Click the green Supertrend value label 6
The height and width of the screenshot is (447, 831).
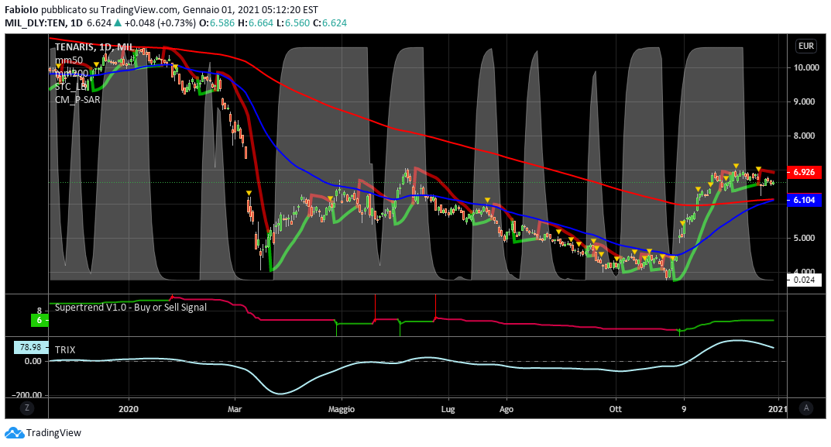(37, 319)
